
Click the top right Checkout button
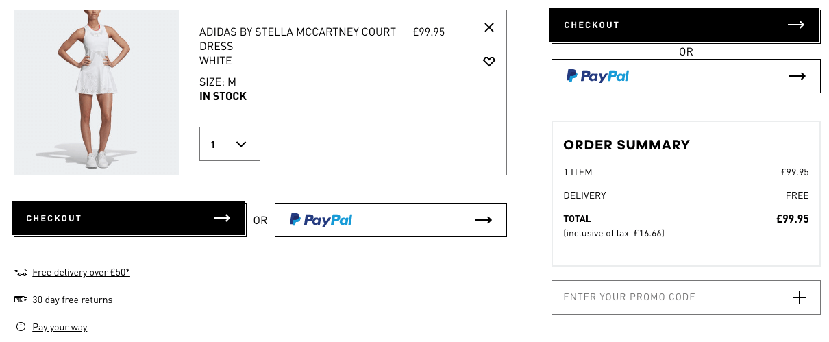[x=684, y=25]
